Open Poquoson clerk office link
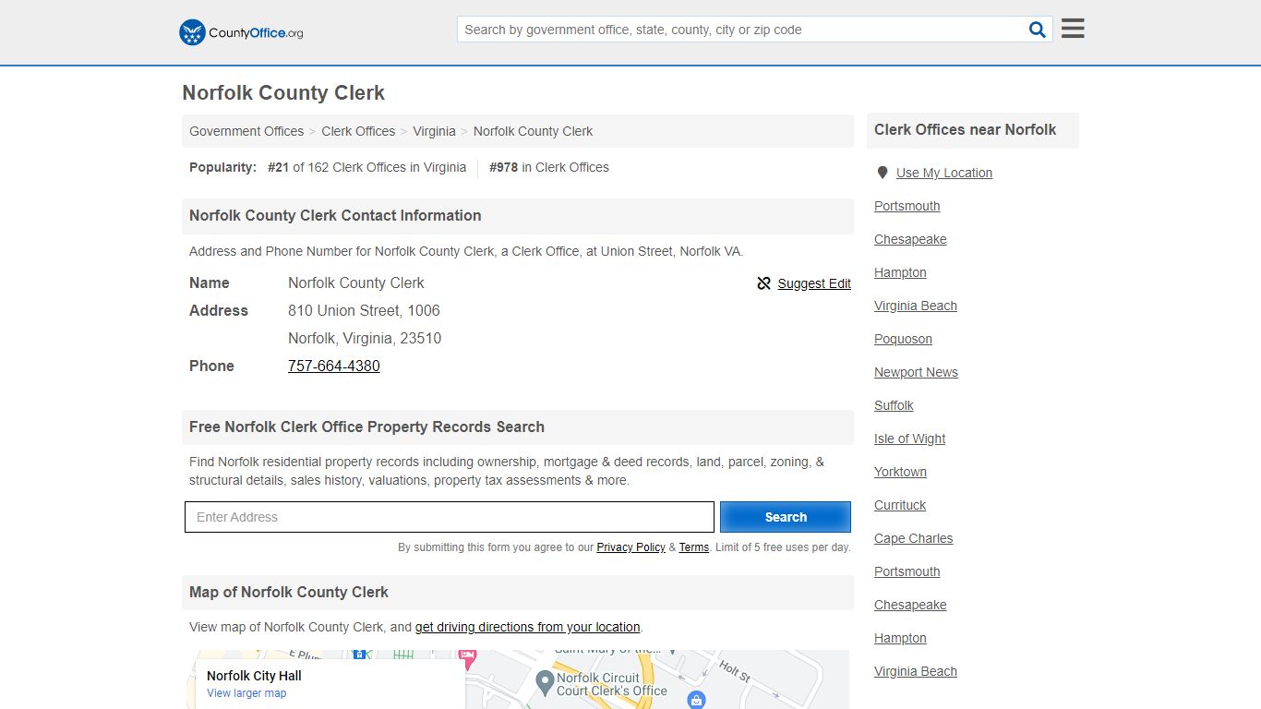1261x709 pixels. click(x=903, y=339)
